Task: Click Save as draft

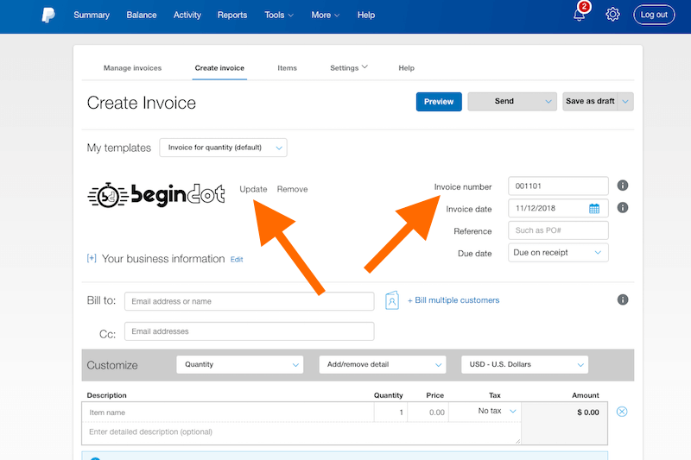Action: coord(590,101)
